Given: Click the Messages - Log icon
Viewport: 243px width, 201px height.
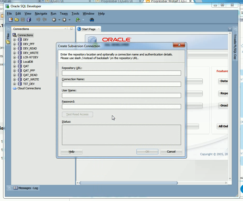Looking at the screenshot, I should click(15, 188).
